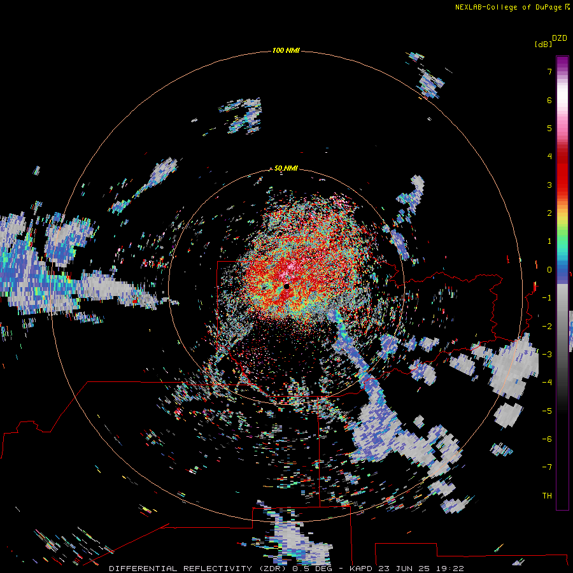Click the TH threshold label on color scale

point(547,496)
